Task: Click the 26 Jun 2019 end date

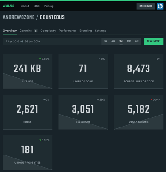Action: click(x=32, y=42)
